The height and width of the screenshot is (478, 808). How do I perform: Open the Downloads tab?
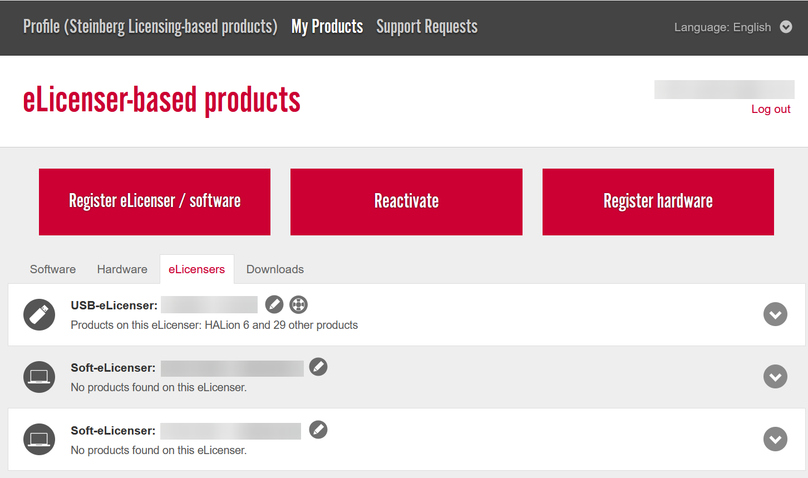[x=275, y=269]
